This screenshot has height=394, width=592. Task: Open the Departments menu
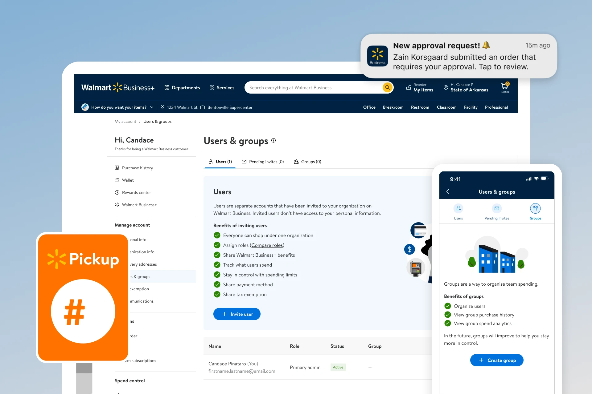[182, 87]
